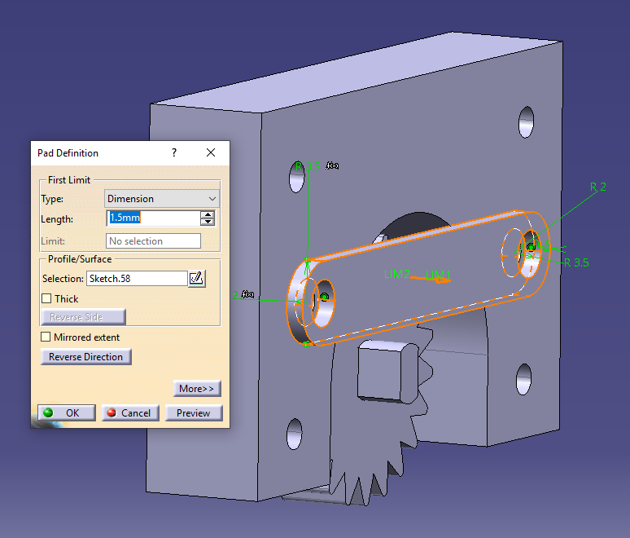Enable the Thick checkbox

[46, 298]
